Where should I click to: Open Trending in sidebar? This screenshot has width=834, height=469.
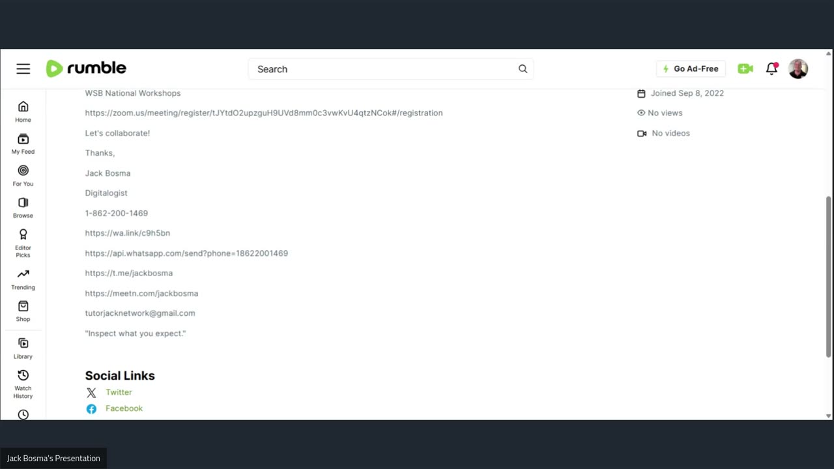pos(23,279)
